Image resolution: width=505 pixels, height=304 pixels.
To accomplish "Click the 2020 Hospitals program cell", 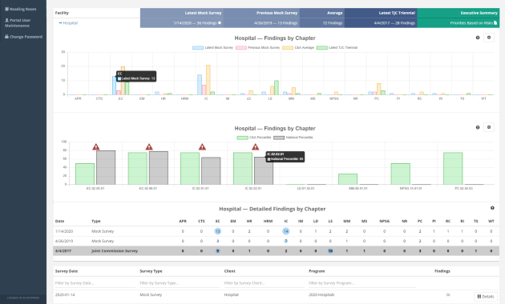I will click(x=321, y=294).
